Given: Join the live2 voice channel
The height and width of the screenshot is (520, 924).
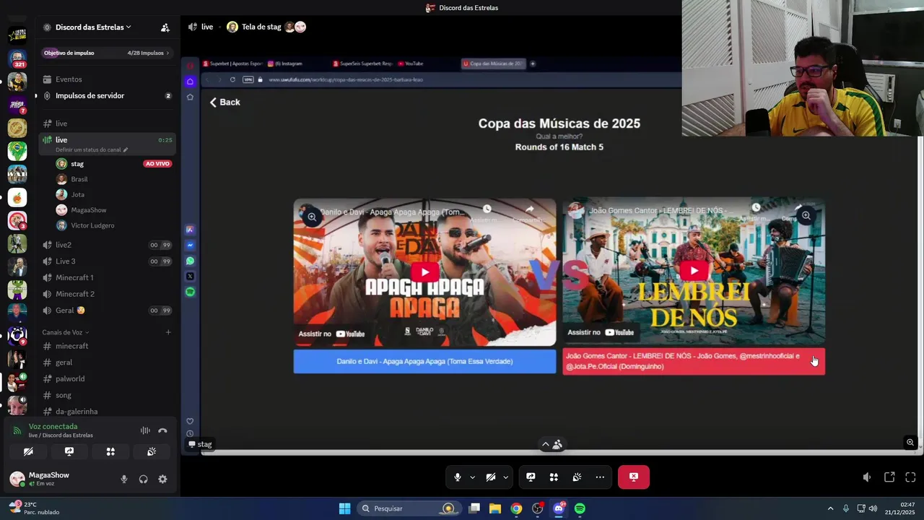Looking at the screenshot, I should pos(106,245).
